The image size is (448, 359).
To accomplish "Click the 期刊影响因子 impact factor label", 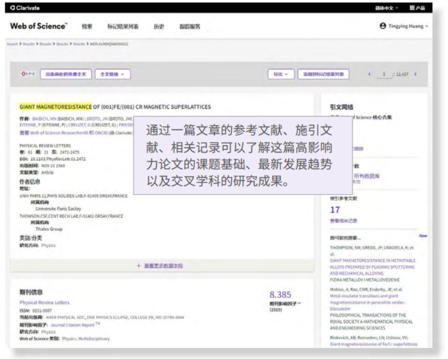I will [x=285, y=304].
